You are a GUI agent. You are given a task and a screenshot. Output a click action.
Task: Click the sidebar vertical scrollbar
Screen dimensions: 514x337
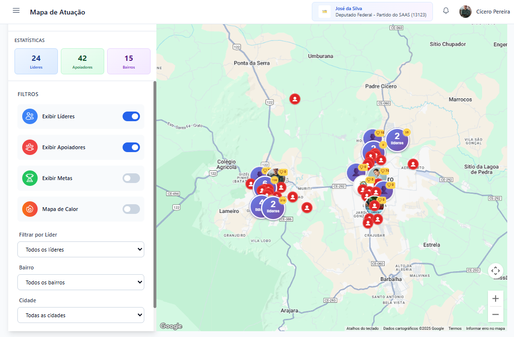155,195
